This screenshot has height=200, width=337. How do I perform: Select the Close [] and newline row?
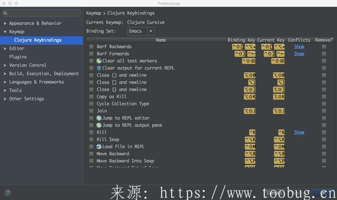211,82
